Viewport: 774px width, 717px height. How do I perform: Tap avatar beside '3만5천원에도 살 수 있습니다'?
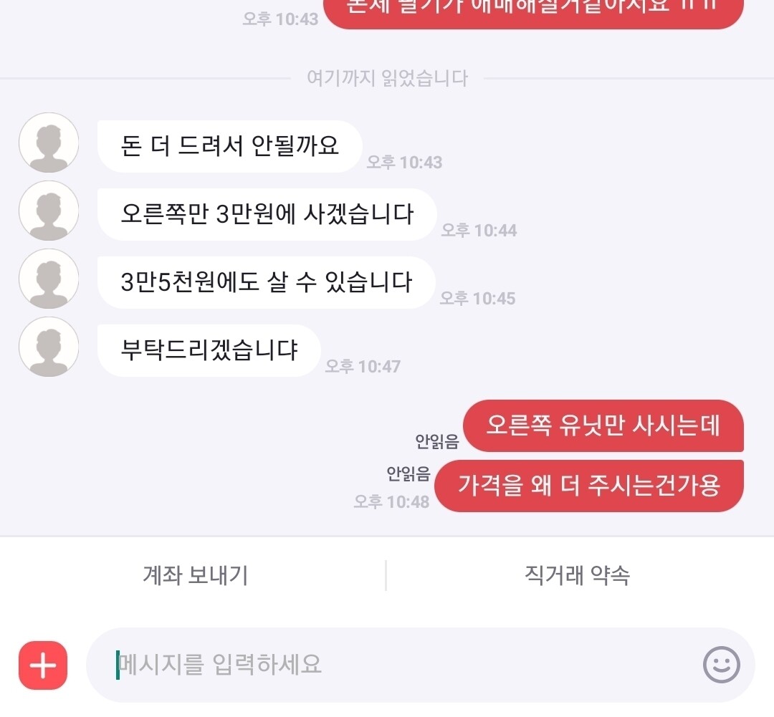[x=49, y=279]
